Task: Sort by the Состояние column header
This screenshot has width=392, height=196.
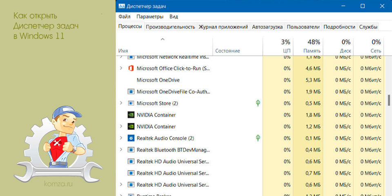Action: point(238,47)
